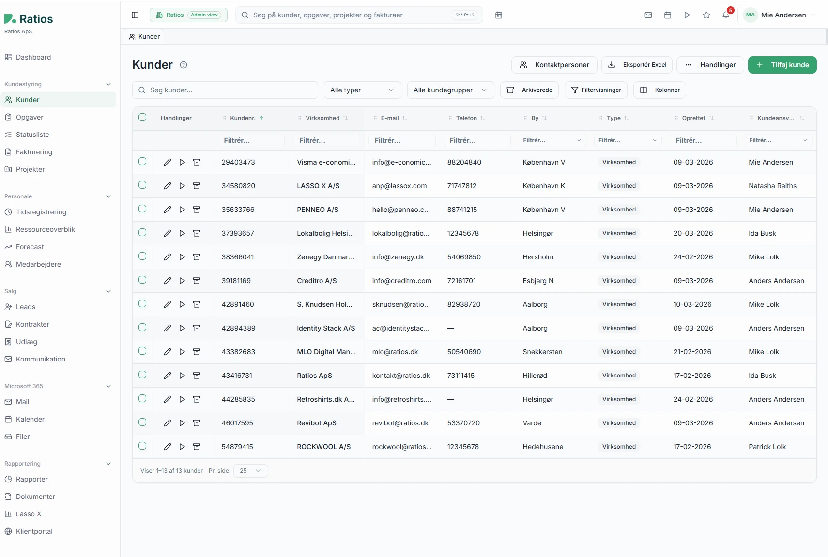The image size is (828, 557).
Task: Click the Tilføj kunde button
Action: coord(782,65)
